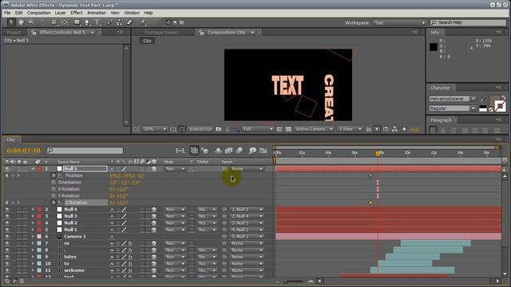Hide the 'welcome' text layer
Viewport: 511px width, 287px height.
7,270
